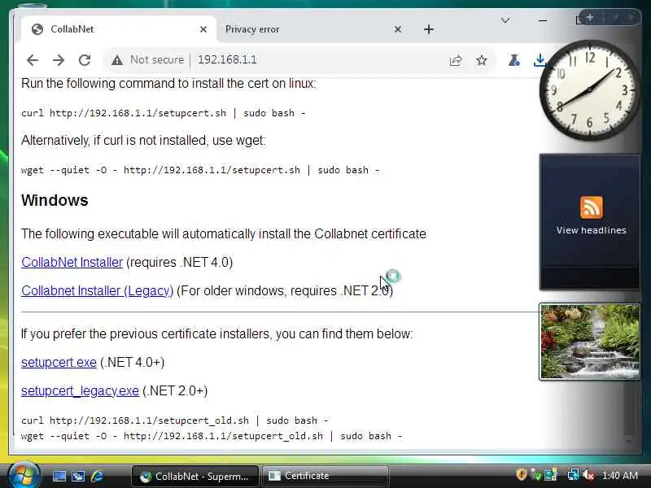Share this page icon in address bar
The image size is (651, 488).
(456, 60)
